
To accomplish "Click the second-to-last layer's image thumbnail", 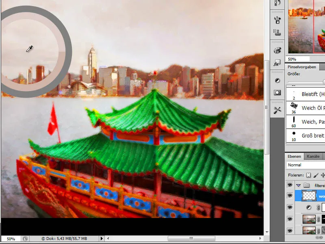I will coord(309,219).
